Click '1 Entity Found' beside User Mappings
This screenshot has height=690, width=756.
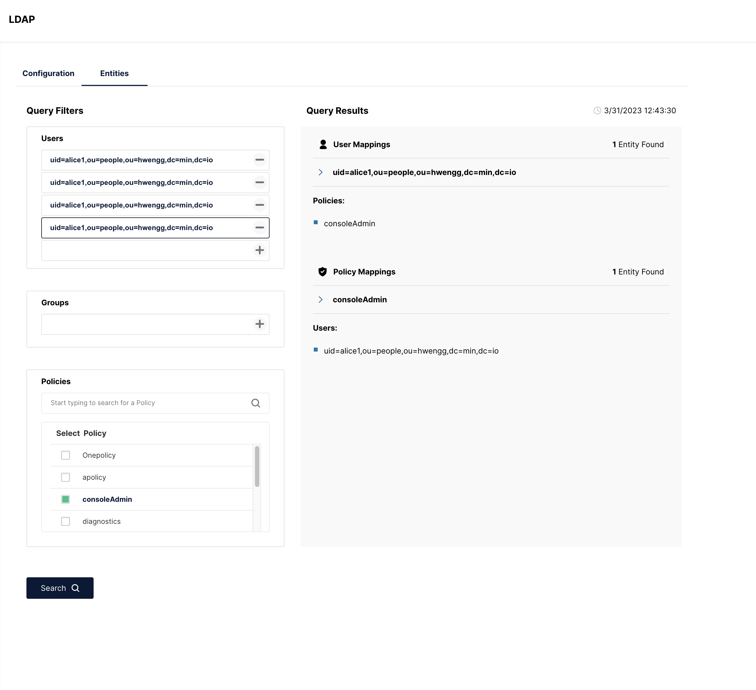[x=638, y=145]
